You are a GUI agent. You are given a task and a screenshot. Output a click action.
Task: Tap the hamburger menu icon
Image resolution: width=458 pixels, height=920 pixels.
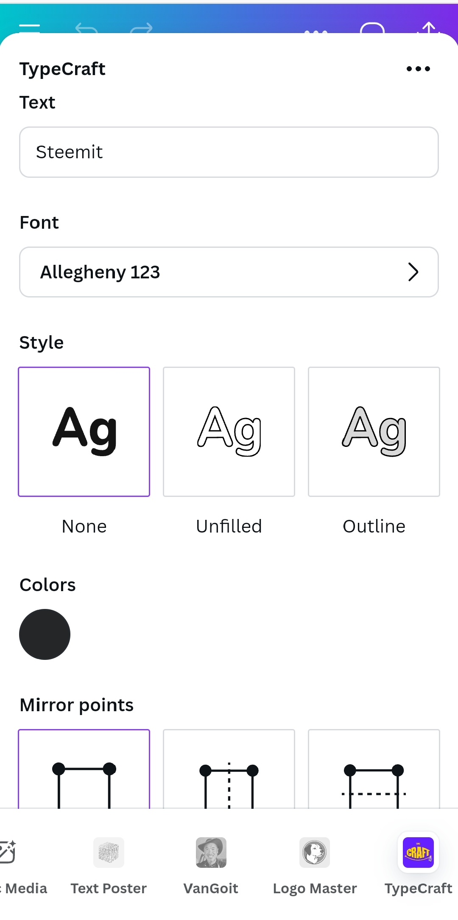coord(30,28)
